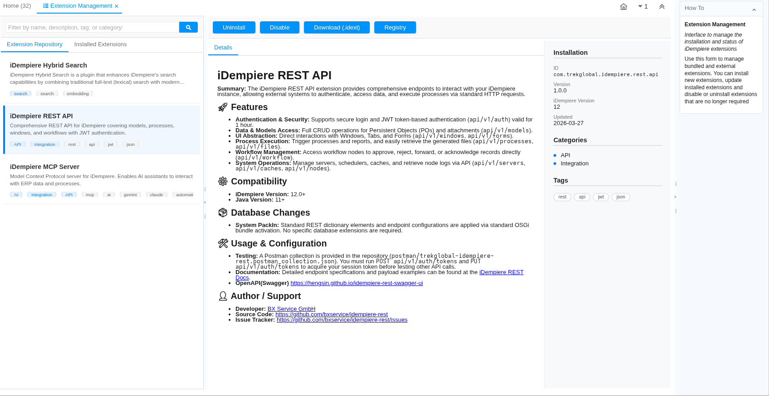Select the Extension Repository tab

(34, 44)
